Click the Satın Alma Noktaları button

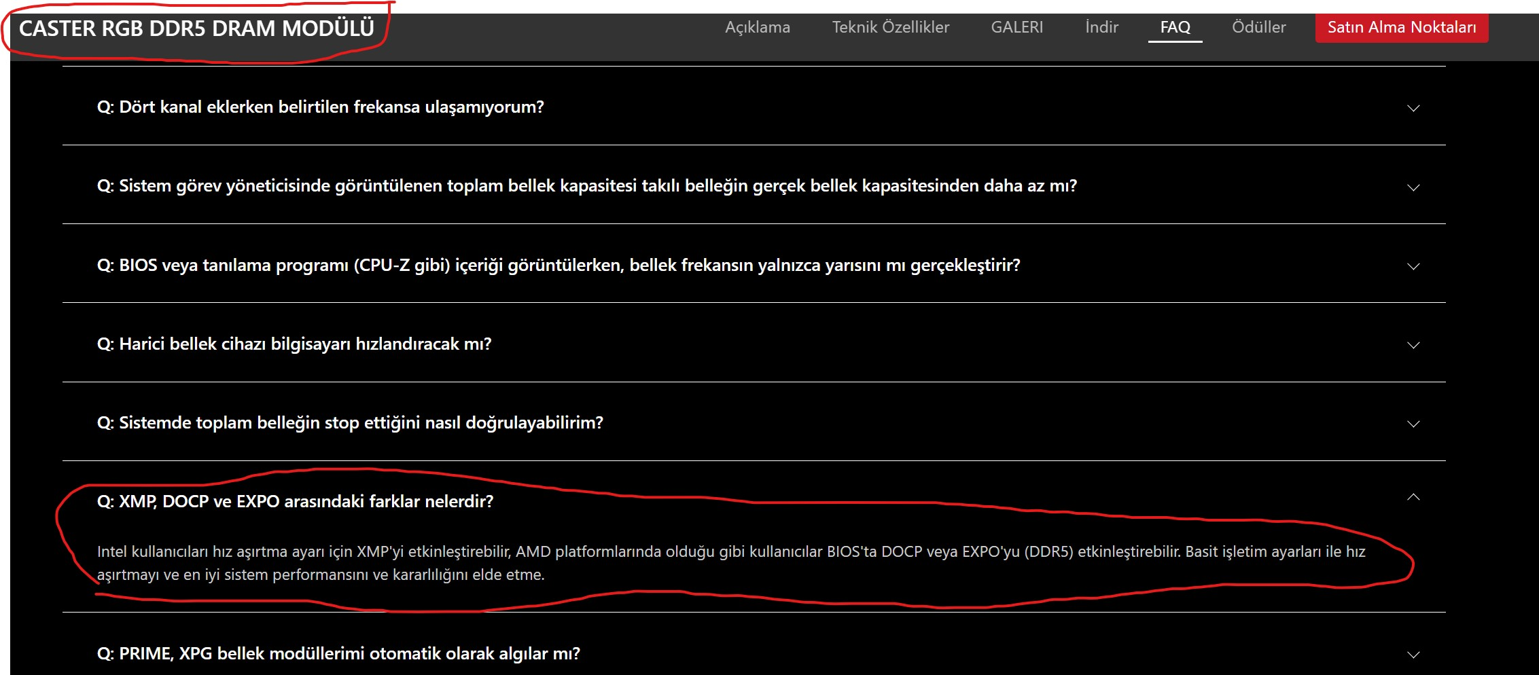click(x=1402, y=27)
